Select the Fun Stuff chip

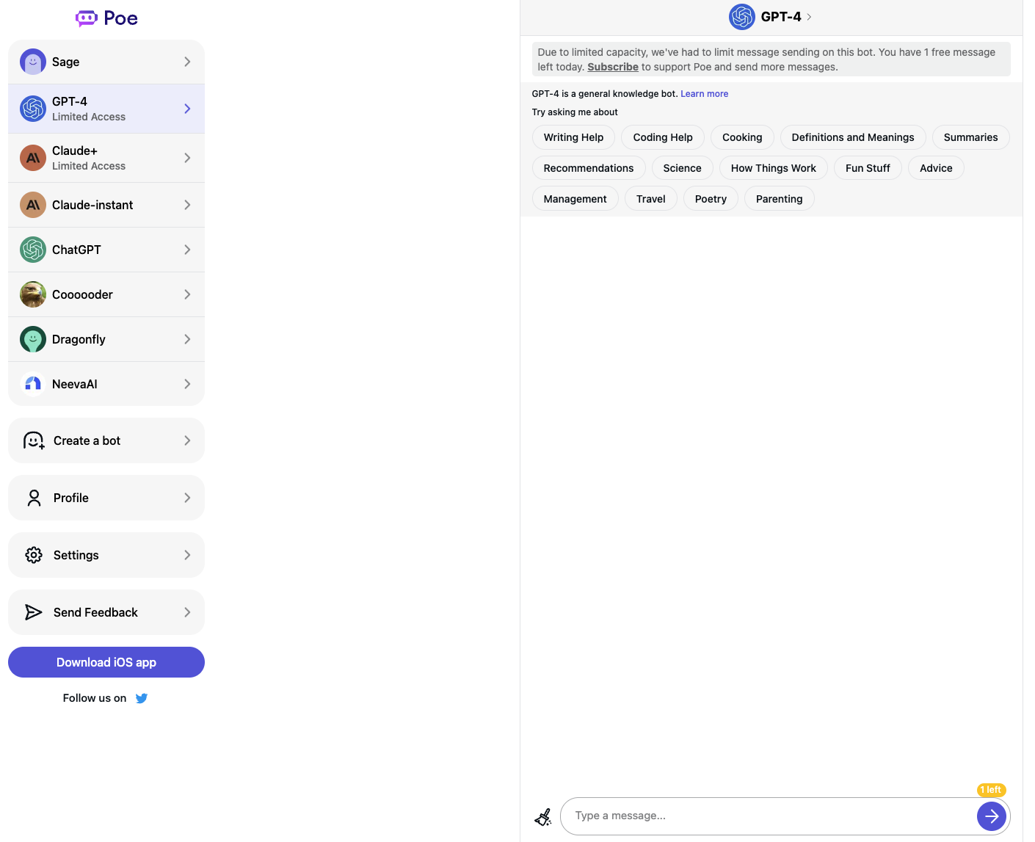[868, 168]
